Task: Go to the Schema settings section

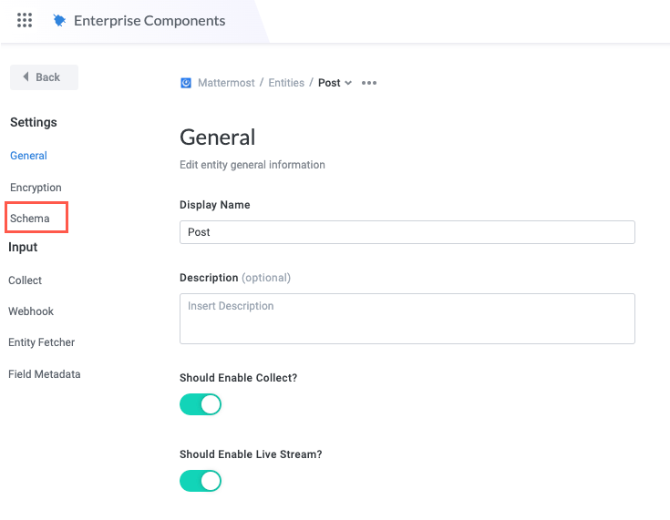Action: [x=30, y=219]
